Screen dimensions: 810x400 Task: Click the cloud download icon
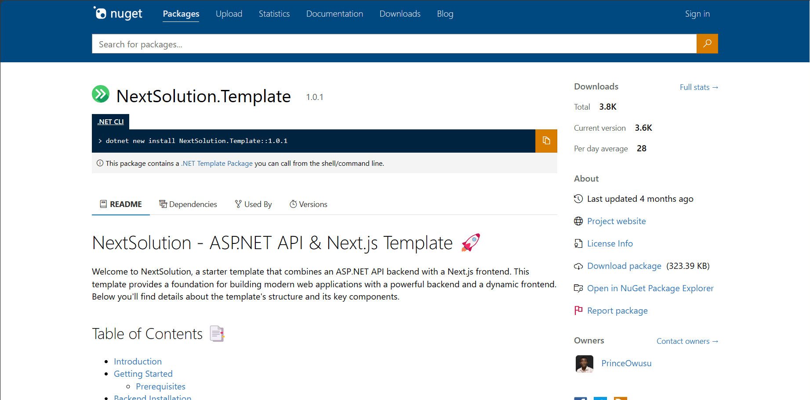[578, 266]
